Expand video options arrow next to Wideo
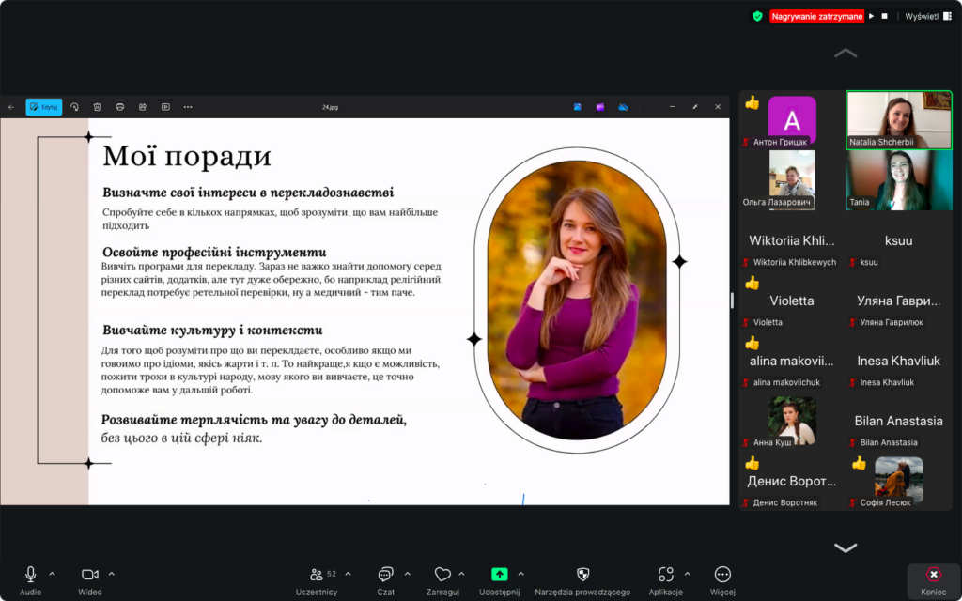This screenshot has height=601, width=962. (x=112, y=574)
